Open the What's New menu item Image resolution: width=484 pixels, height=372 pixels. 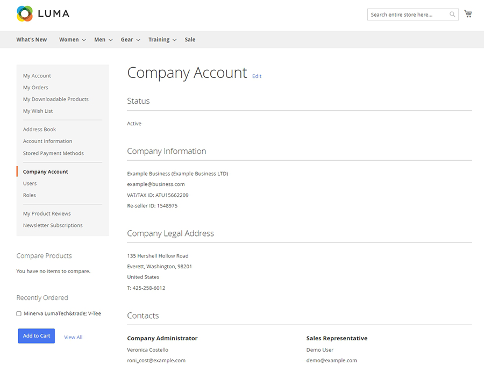point(31,40)
